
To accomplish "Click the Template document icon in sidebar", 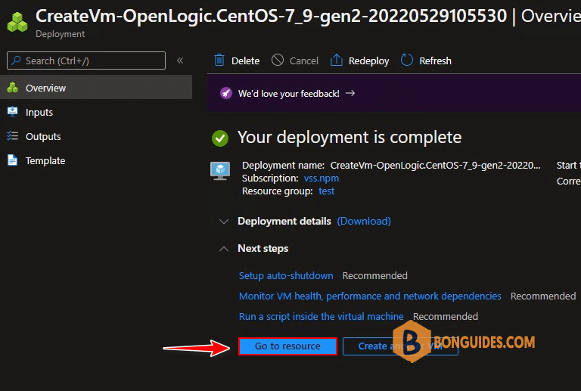I will tap(13, 160).
